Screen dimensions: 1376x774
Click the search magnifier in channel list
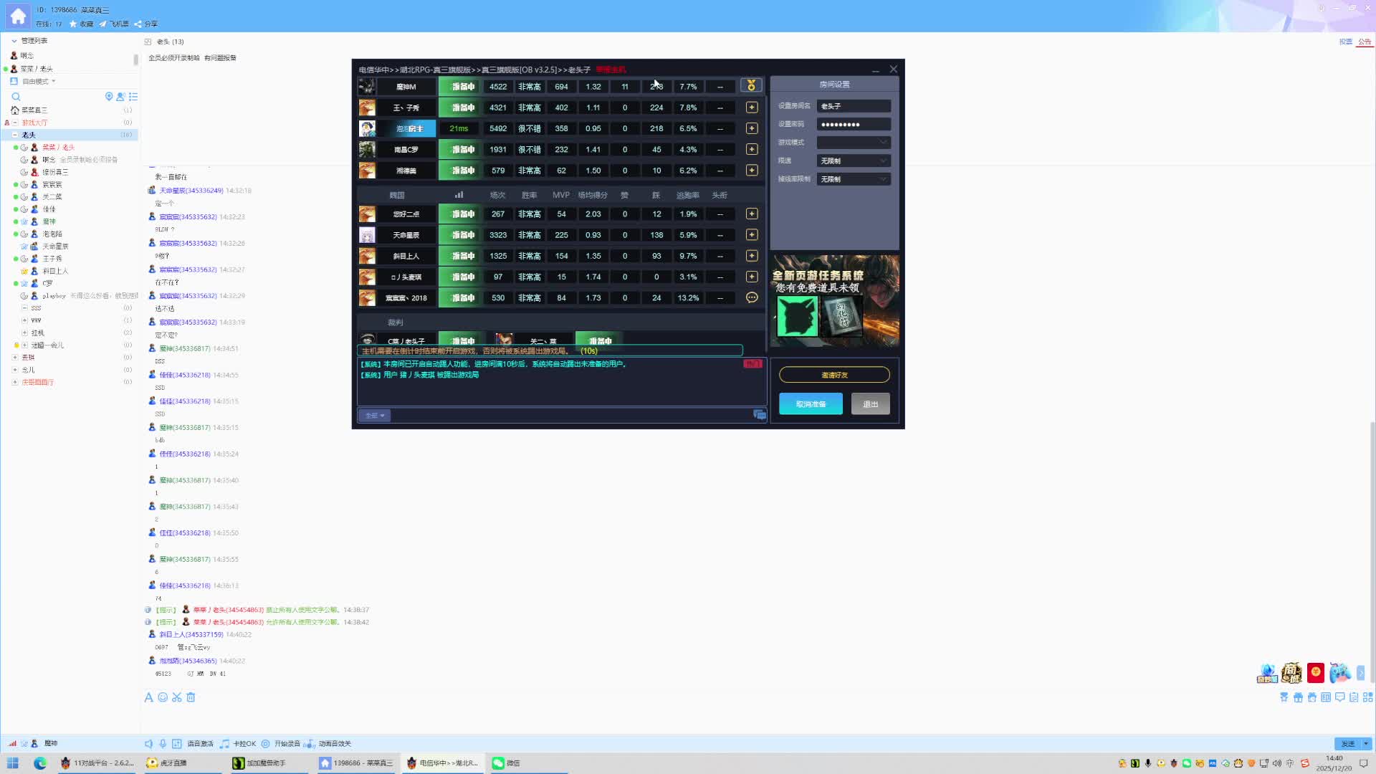click(16, 97)
